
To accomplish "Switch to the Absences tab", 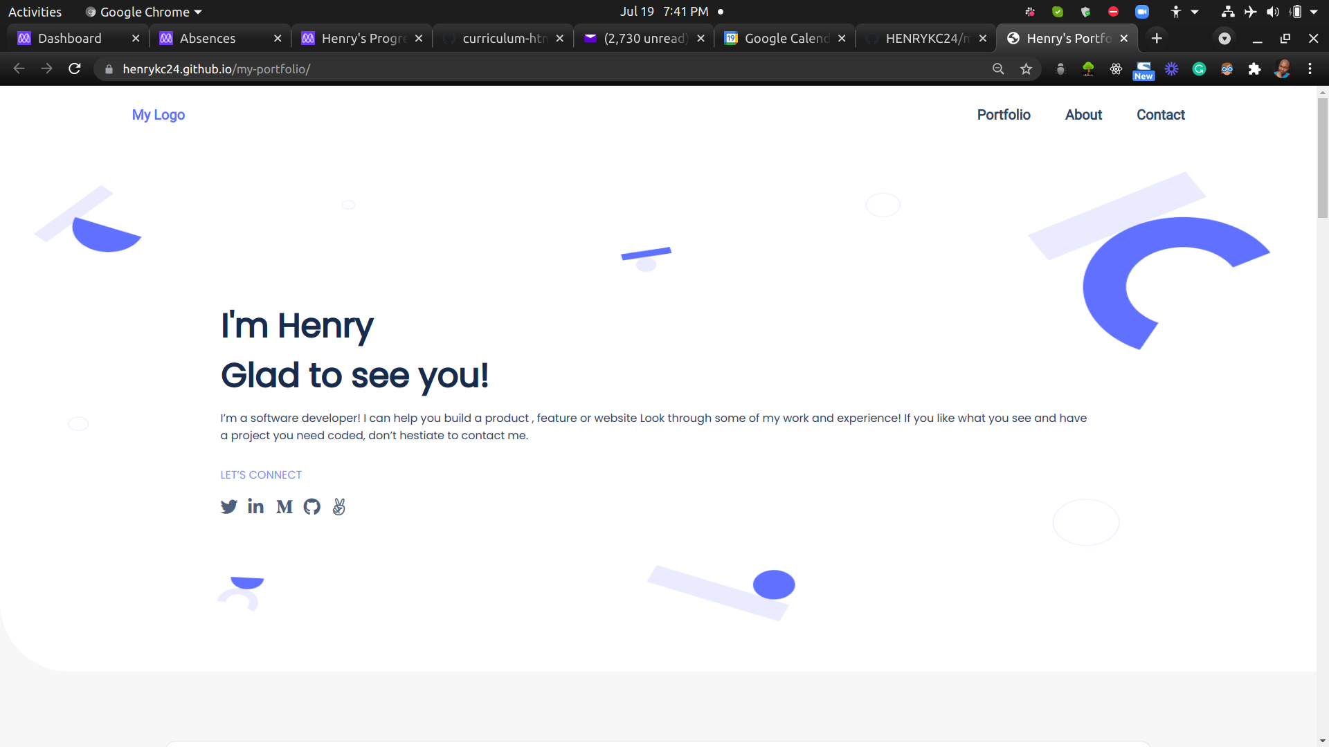I will click(x=208, y=39).
